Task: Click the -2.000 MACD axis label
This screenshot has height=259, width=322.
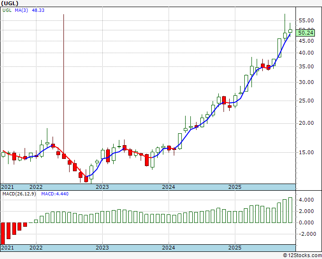Action: pos(307,234)
